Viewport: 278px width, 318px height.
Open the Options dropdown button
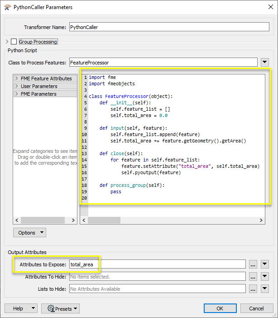click(29, 233)
